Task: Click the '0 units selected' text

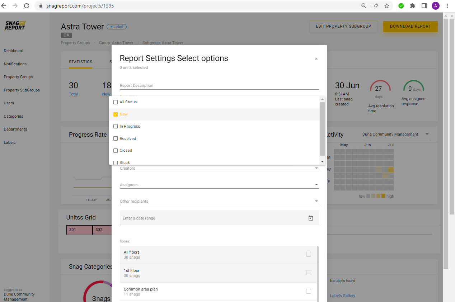Action: click(134, 67)
